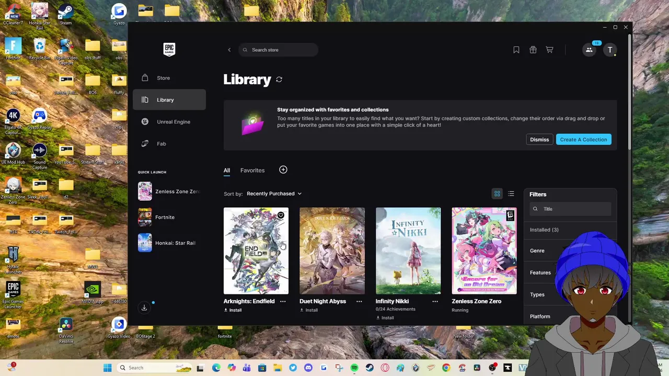Open Steam from the taskbar
669x376 pixels.
(x=370, y=368)
